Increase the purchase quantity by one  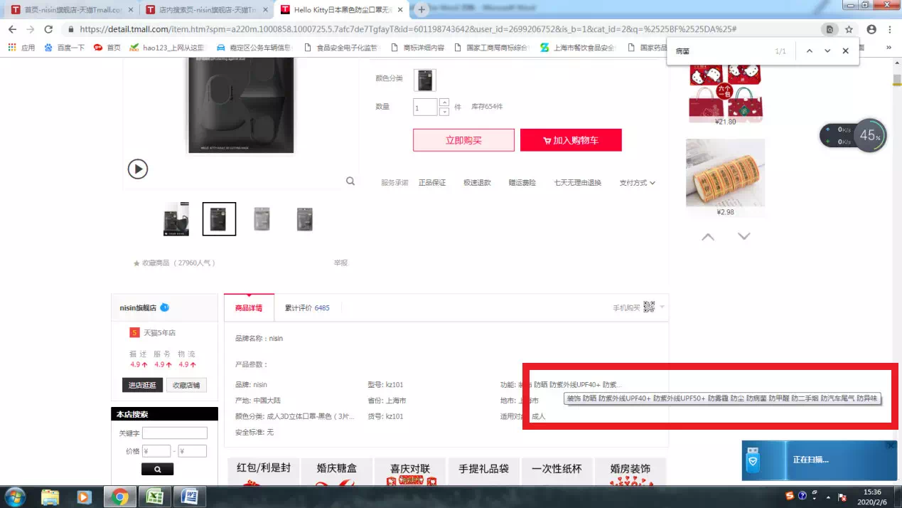pyautogui.click(x=444, y=102)
